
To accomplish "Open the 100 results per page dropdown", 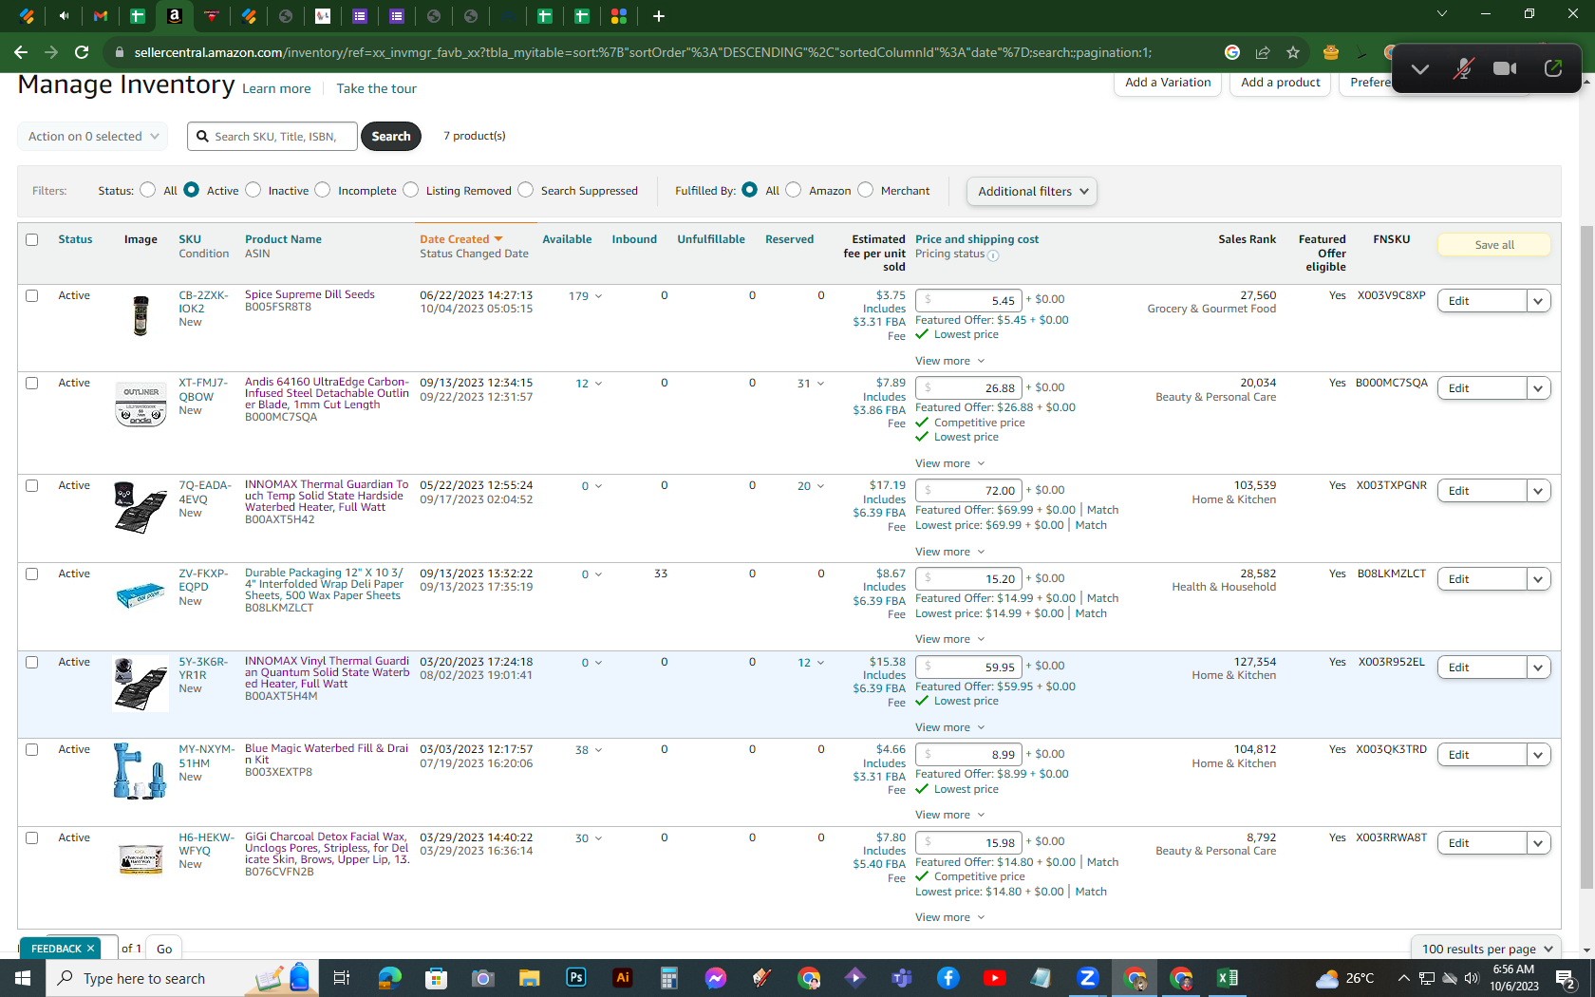I will pyautogui.click(x=1487, y=949).
